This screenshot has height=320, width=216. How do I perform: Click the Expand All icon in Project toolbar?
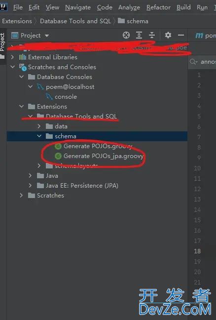pos(139,35)
